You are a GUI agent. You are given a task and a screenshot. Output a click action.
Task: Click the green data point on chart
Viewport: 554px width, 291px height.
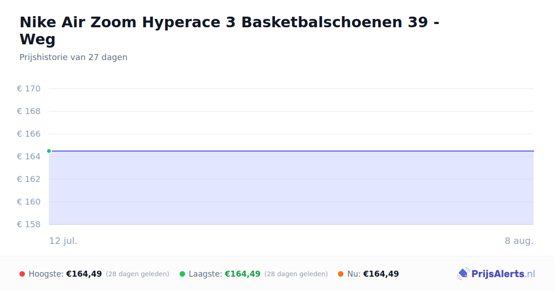(x=49, y=151)
